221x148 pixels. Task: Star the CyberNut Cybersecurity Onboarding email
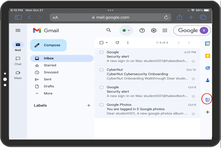193,79
